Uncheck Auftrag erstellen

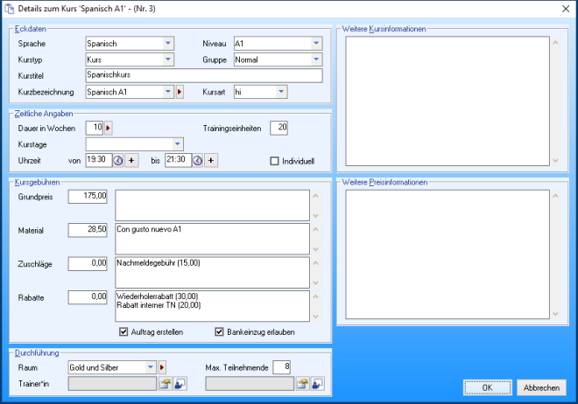[x=123, y=332]
